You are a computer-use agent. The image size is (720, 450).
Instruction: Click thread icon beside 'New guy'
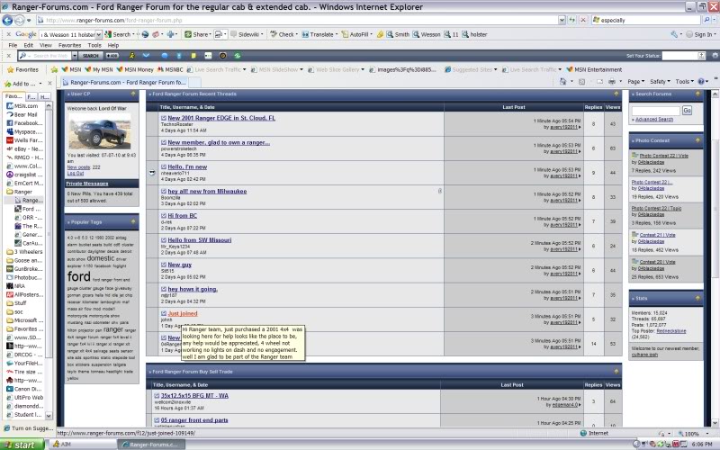point(164,265)
